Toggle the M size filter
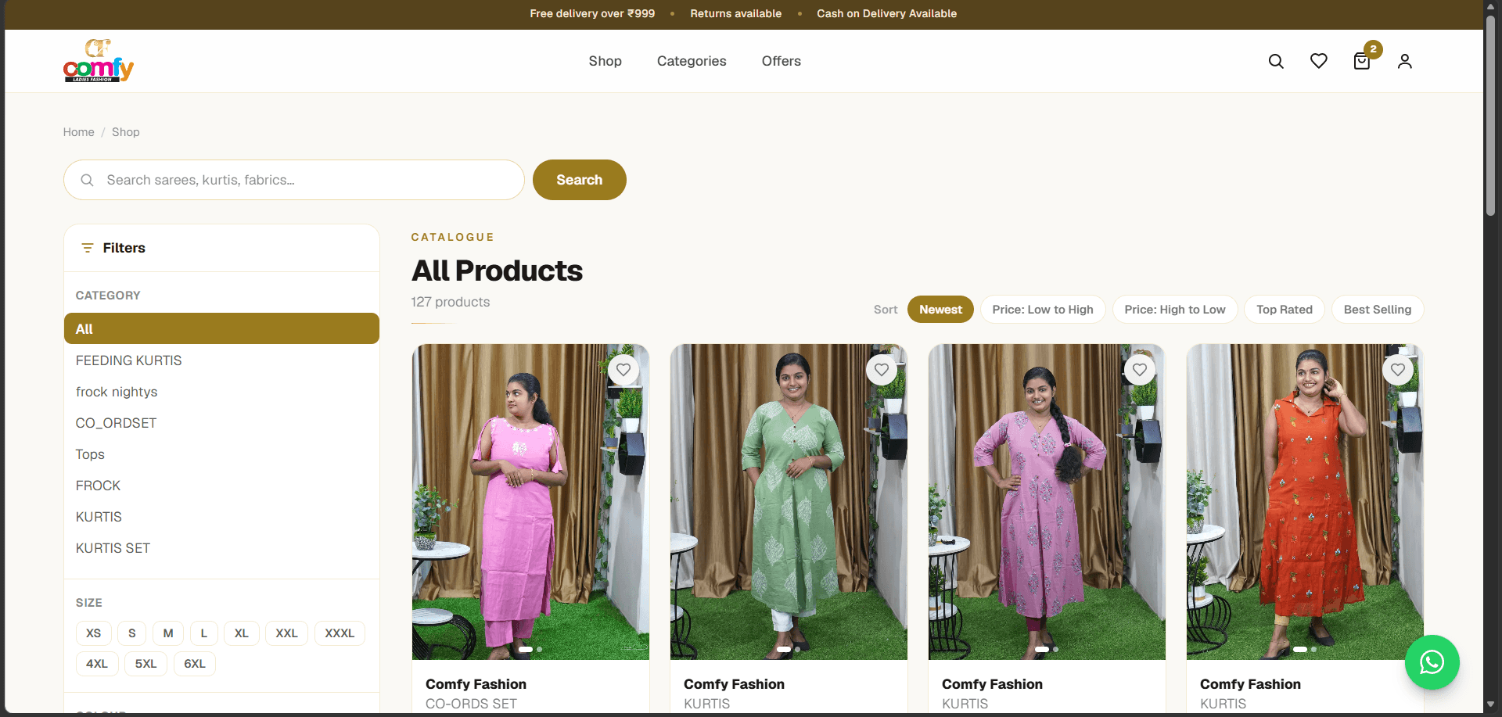Viewport: 1502px width, 717px height. [168, 633]
